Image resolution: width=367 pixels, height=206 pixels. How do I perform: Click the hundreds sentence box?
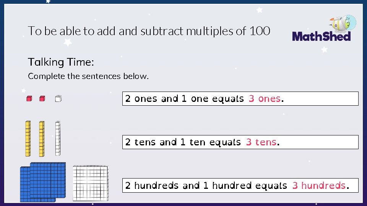[x=240, y=185]
